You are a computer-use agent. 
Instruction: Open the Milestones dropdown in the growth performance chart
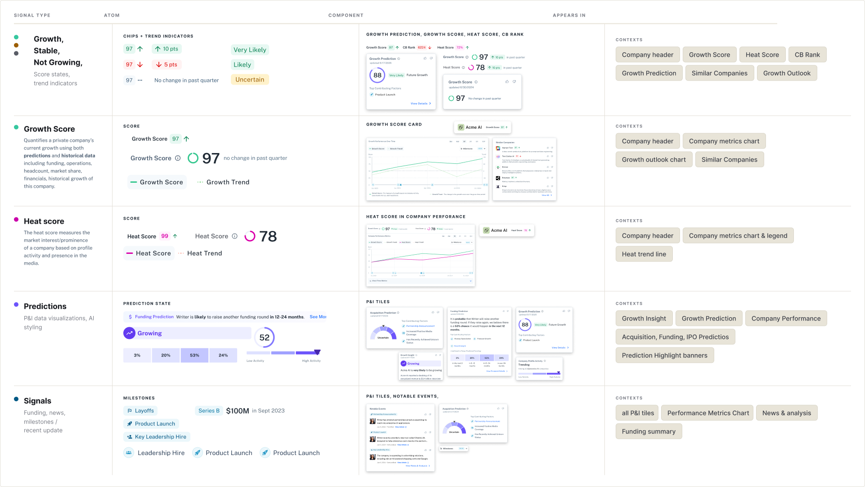pyautogui.click(x=472, y=149)
